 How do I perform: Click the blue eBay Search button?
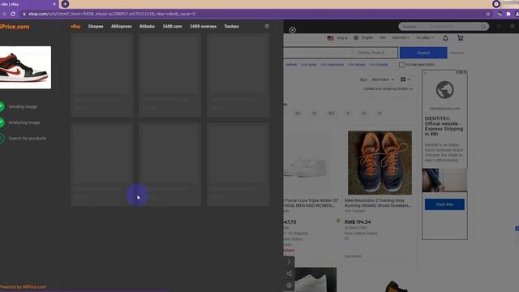point(423,53)
